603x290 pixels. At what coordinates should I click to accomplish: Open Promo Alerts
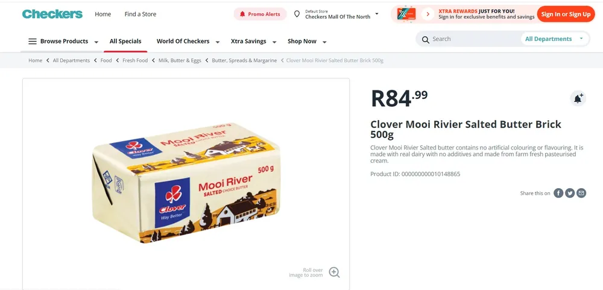pyautogui.click(x=260, y=14)
